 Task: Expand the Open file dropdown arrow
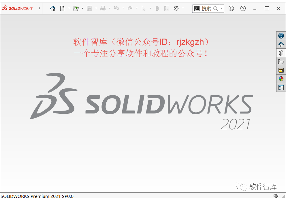(x=82, y=8)
